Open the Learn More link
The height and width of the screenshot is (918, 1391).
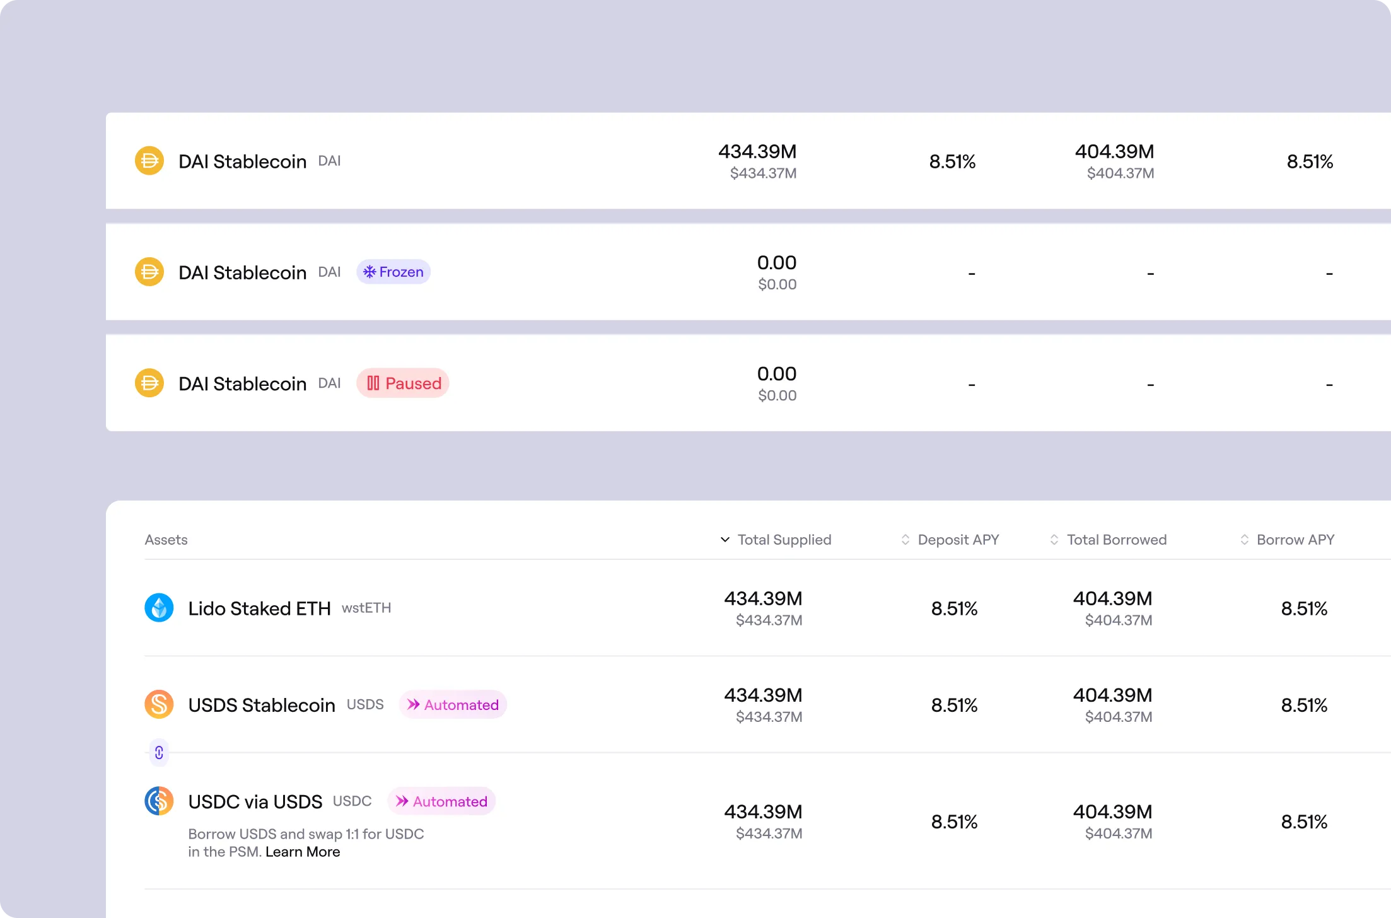pos(303,852)
